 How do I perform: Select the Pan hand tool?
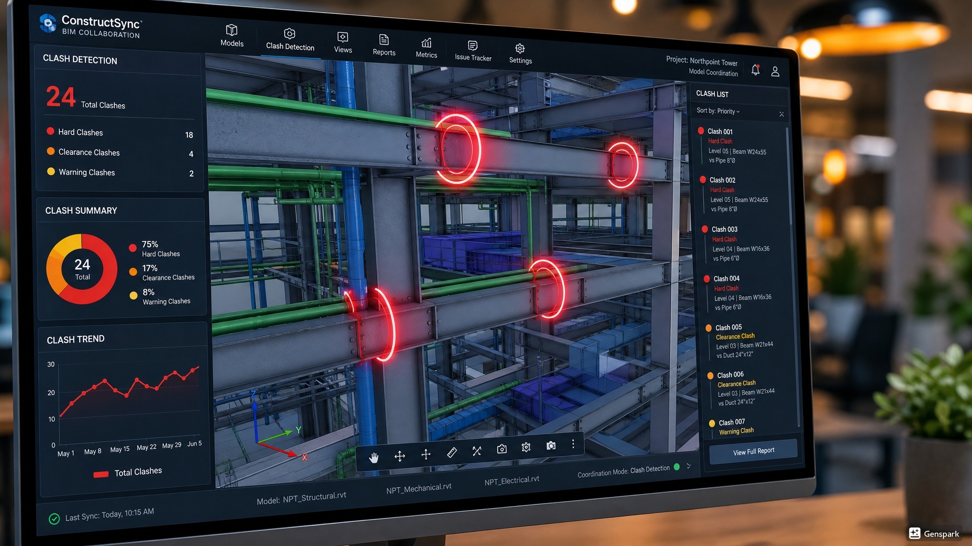[374, 457]
